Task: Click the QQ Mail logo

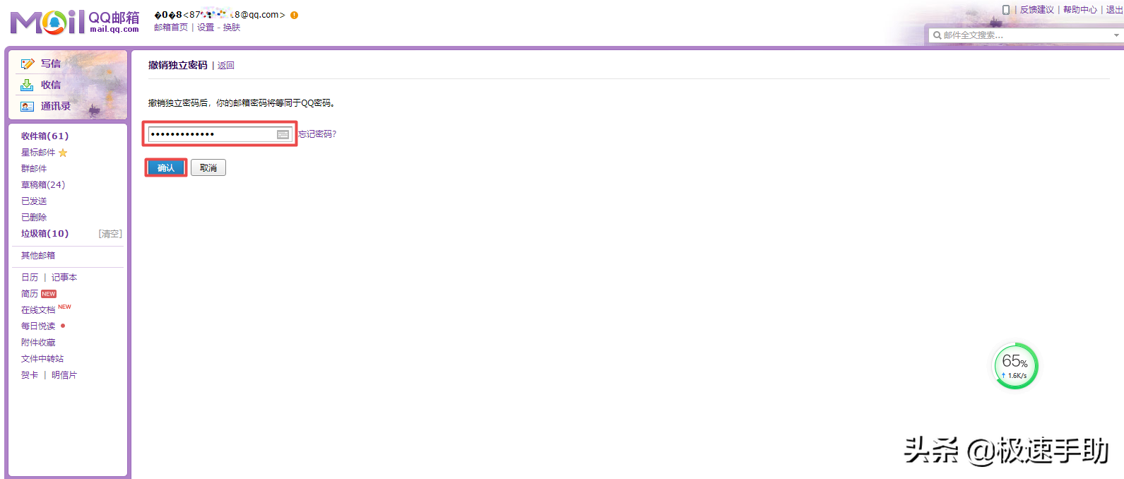Action: tap(74, 22)
